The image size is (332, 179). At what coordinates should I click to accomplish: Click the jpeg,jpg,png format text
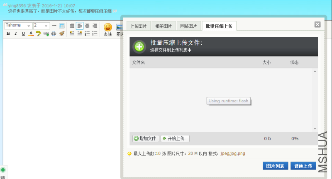coord(233,154)
